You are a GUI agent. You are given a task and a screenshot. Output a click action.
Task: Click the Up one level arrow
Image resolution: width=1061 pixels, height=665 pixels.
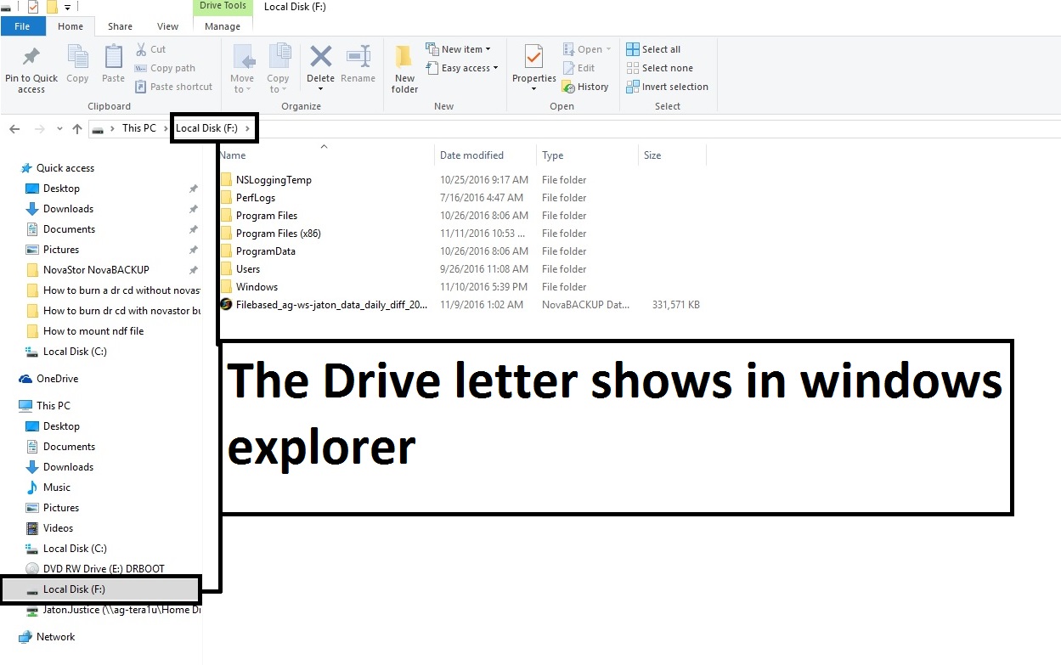point(77,128)
